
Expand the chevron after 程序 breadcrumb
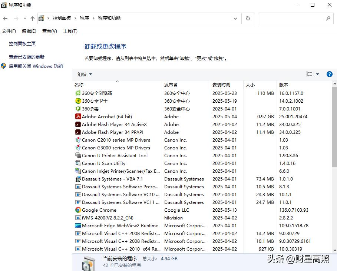coord(93,19)
